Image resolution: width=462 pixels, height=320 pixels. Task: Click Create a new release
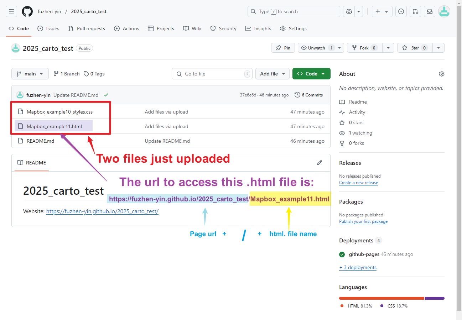[x=358, y=183]
